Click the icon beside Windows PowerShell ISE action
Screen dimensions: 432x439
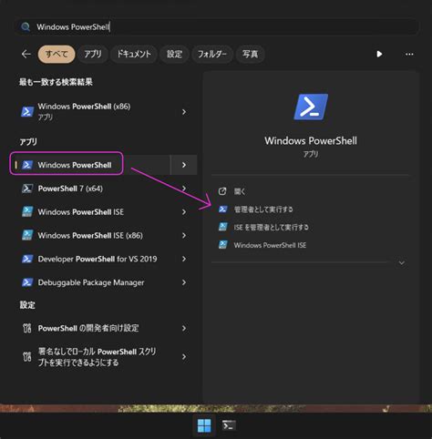click(222, 245)
